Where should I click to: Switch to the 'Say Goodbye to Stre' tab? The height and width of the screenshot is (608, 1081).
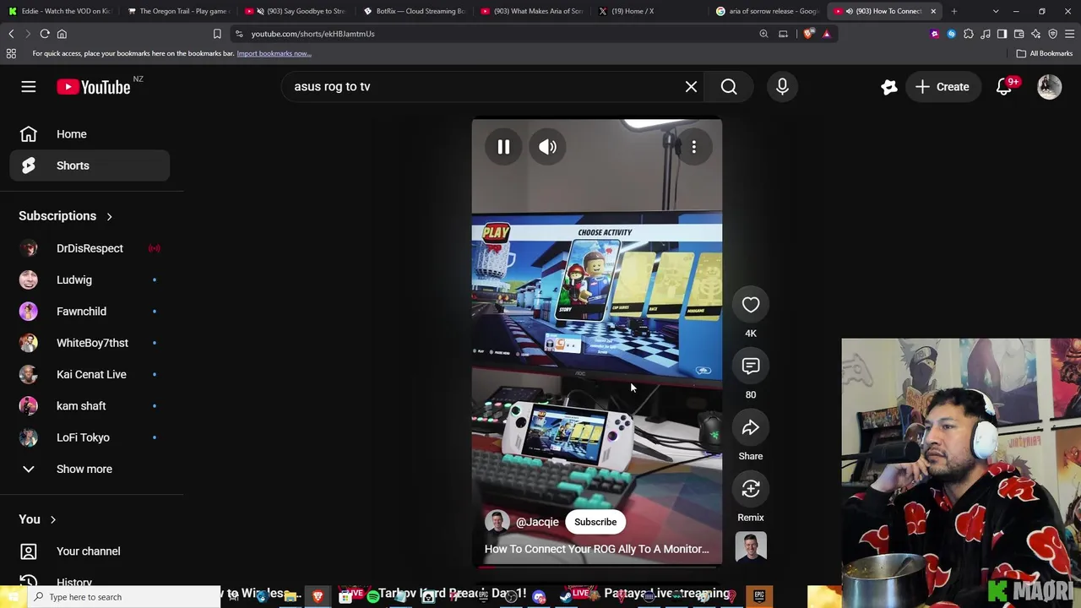click(x=295, y=11)
